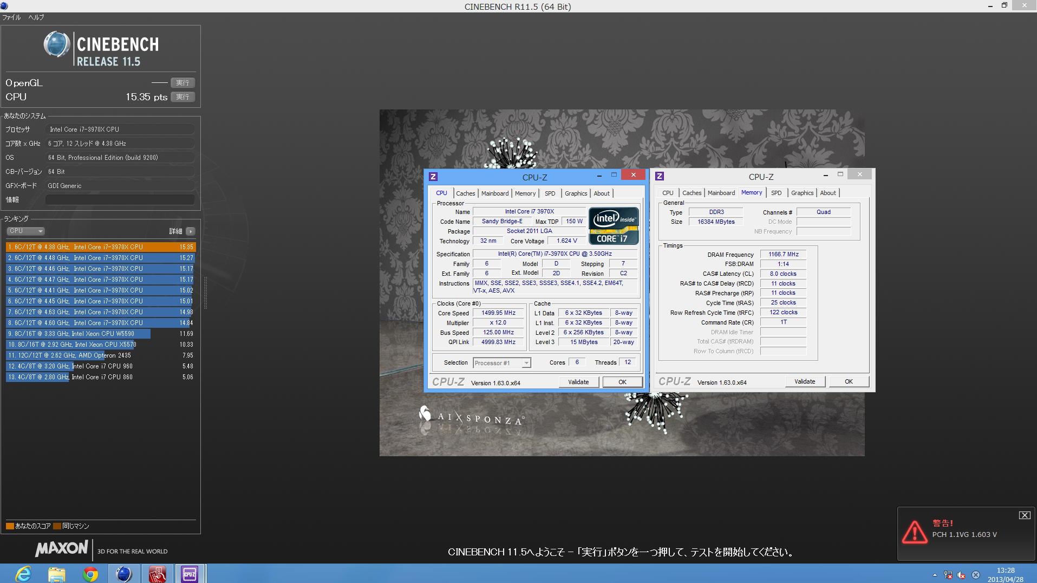The image size is (1037, 583).
Task: Select the SPD tab in the right CPU-Z window
Action: coord(776,193)
